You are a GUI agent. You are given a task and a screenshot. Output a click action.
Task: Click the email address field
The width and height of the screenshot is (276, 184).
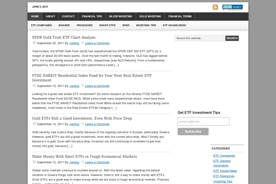(x=203, y=121)
